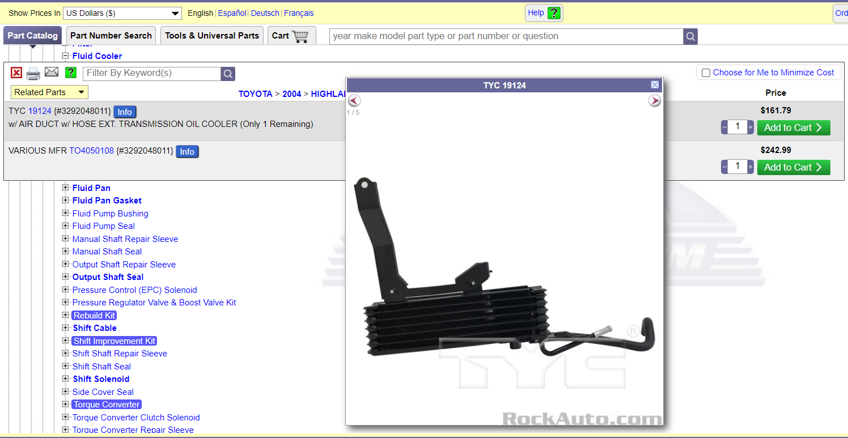Open Info for VARIOUS MFR TO4050108
Viewport: 848px width, 438px height.
point(187,152)
